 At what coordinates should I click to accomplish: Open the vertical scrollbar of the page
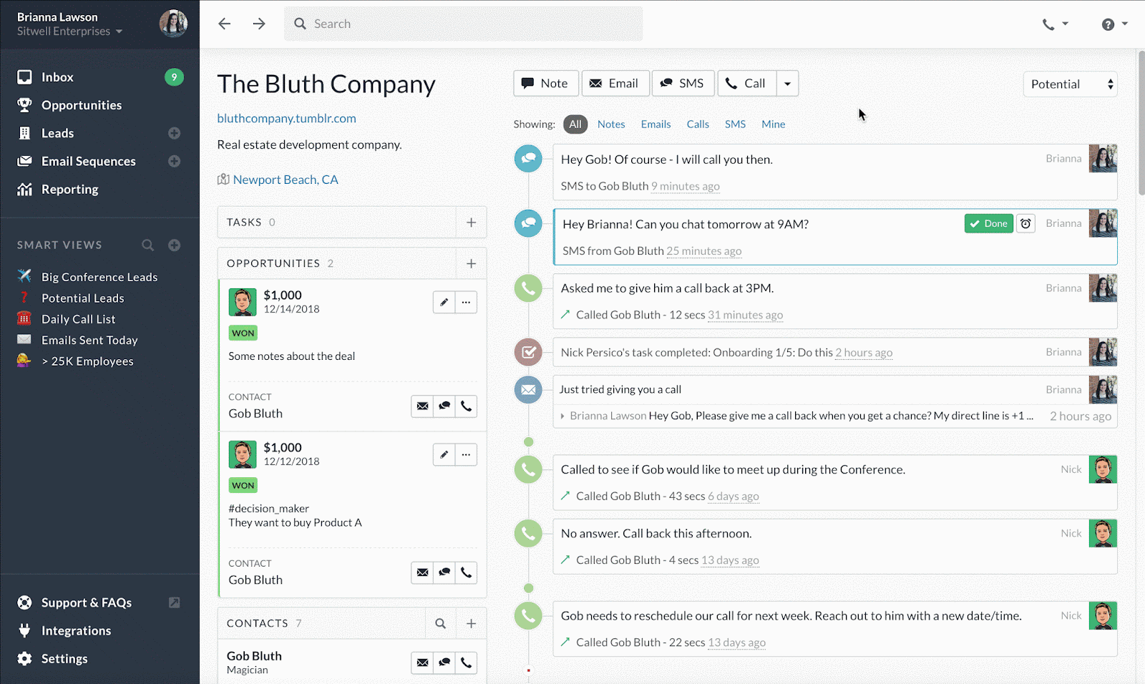pos(1141,122)
